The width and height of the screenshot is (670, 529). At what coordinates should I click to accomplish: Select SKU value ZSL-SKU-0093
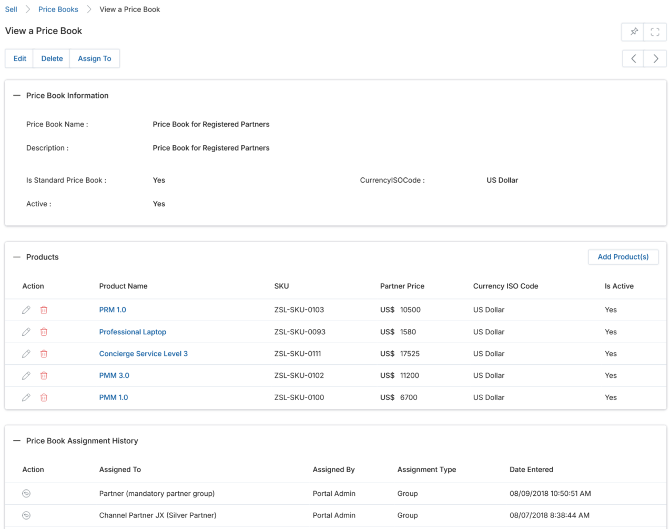(300, 332)
